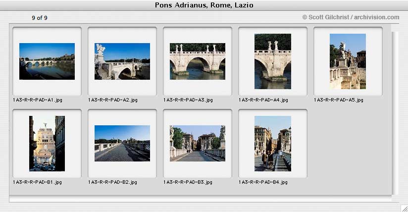
Task: Click filename 1A3-R-R-PAD-B3.jpg
Action: pyautogui.click(x=188, y=182)
